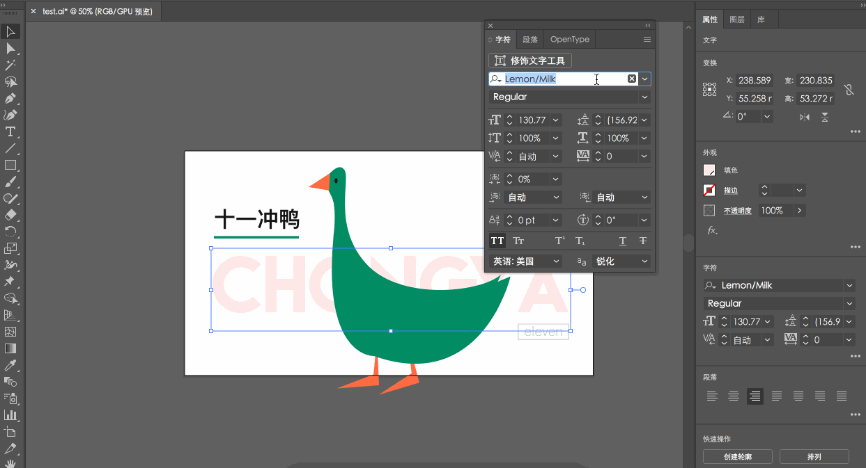
Task: Toggle Superscript in Character panel
Action: click(x=559, y=241)
